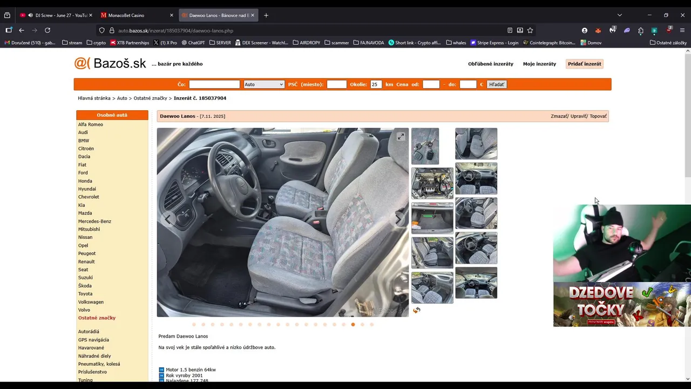Click the browser forward arrow

35,30
